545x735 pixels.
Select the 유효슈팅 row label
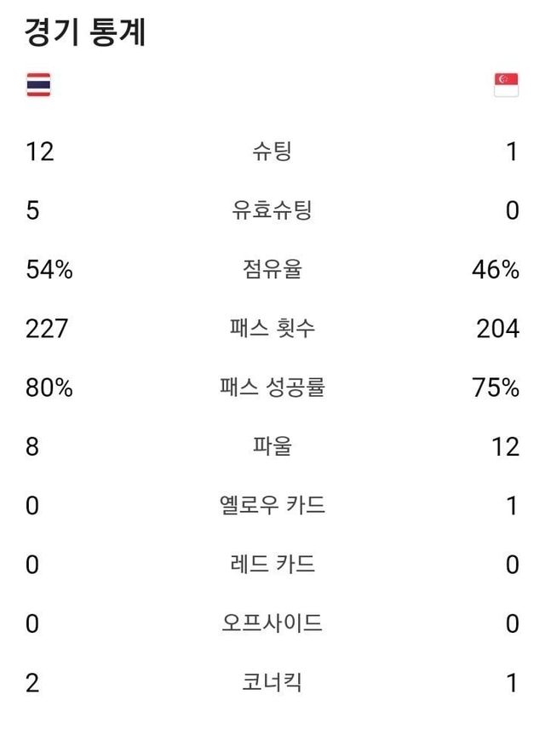pyautogui.click(x=272, y=210)
